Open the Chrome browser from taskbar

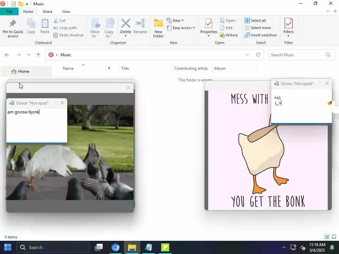click(116, 247)
